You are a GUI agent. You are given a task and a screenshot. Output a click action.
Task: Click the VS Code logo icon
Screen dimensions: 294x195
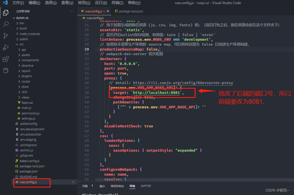[x=5, y=3]
